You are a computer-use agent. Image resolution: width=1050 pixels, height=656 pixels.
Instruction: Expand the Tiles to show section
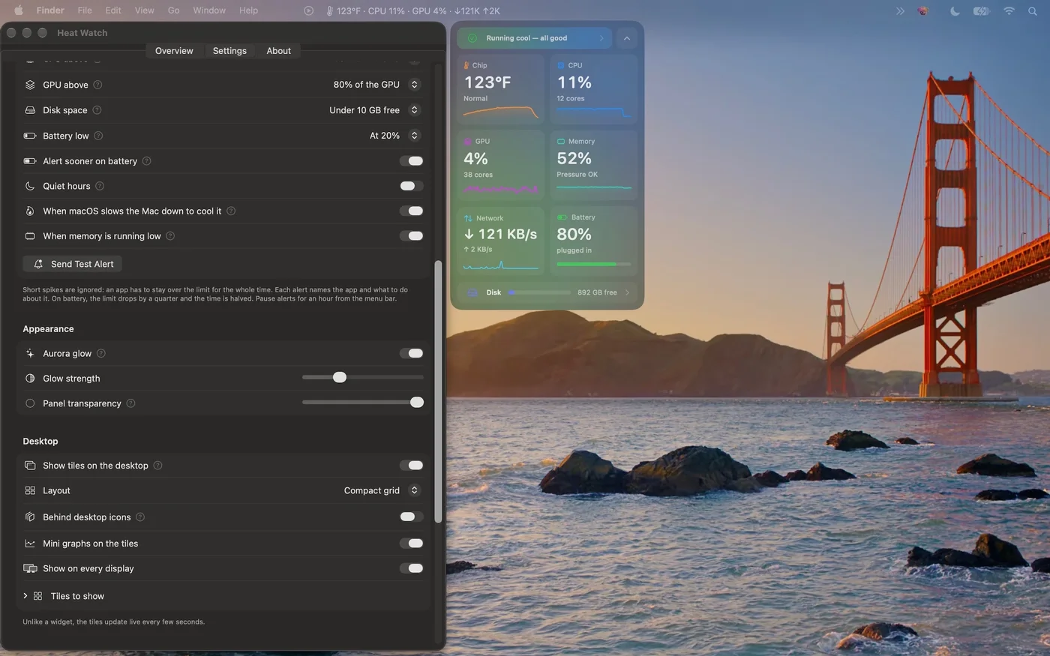25,596
